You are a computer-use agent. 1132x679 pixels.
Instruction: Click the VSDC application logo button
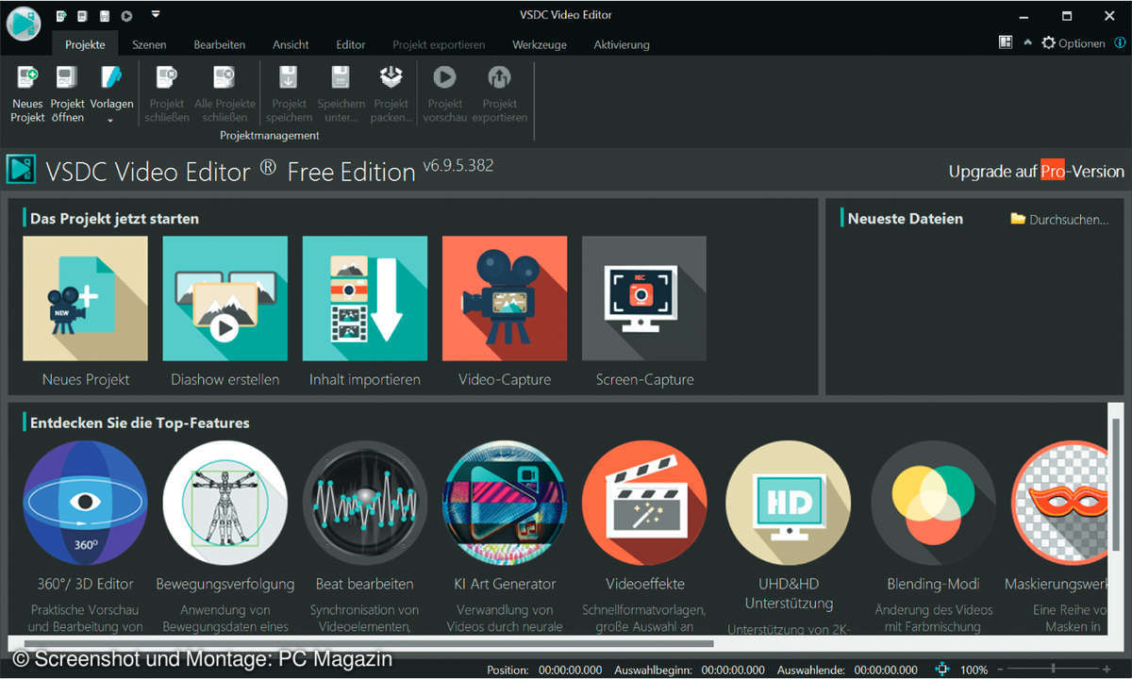click(23, 23)
